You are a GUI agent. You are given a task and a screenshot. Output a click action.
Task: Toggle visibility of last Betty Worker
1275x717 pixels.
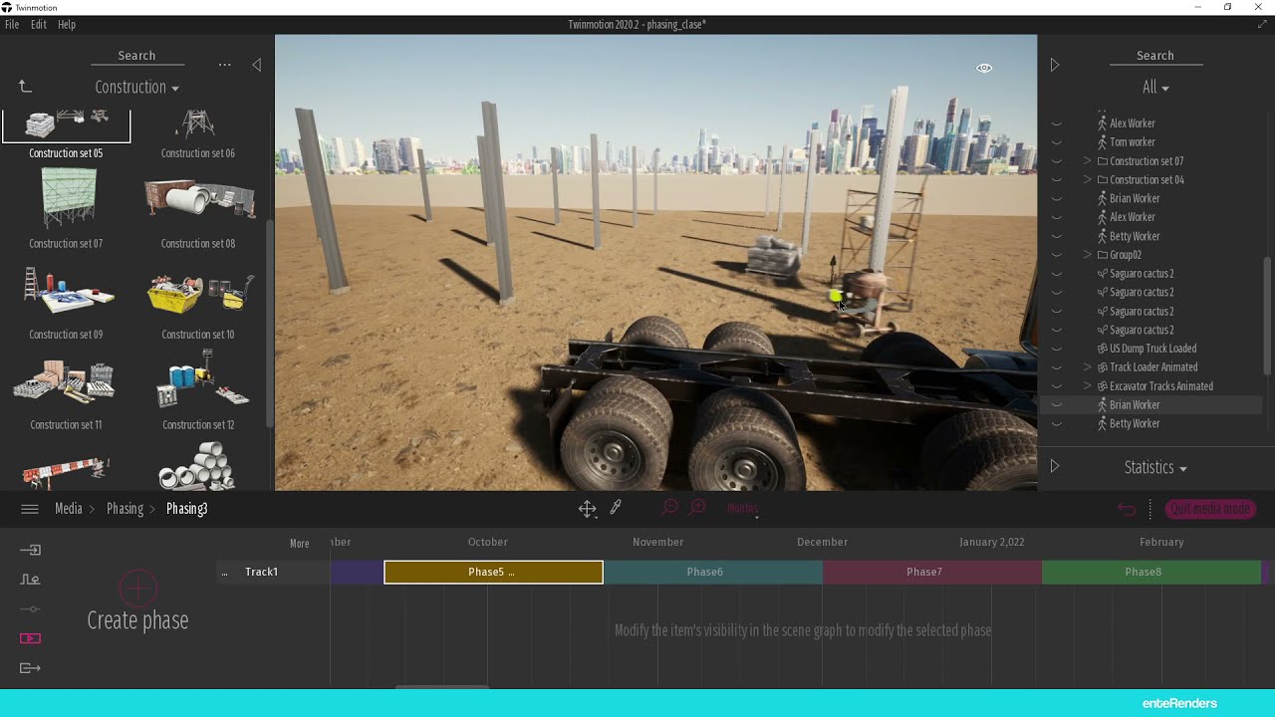pyautogui.click(x=1057, y=424)
